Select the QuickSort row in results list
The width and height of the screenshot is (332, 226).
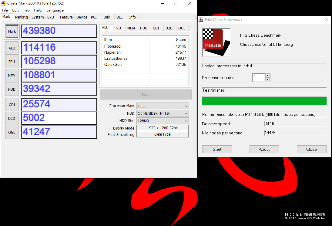[145, 64]
